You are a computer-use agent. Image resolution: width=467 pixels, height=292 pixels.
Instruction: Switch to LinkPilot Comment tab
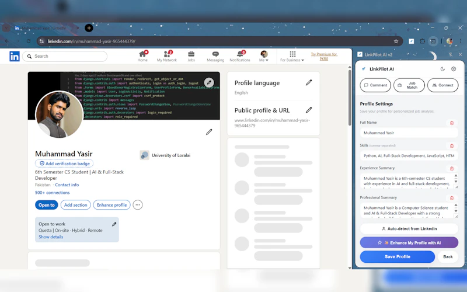[375, 85]
